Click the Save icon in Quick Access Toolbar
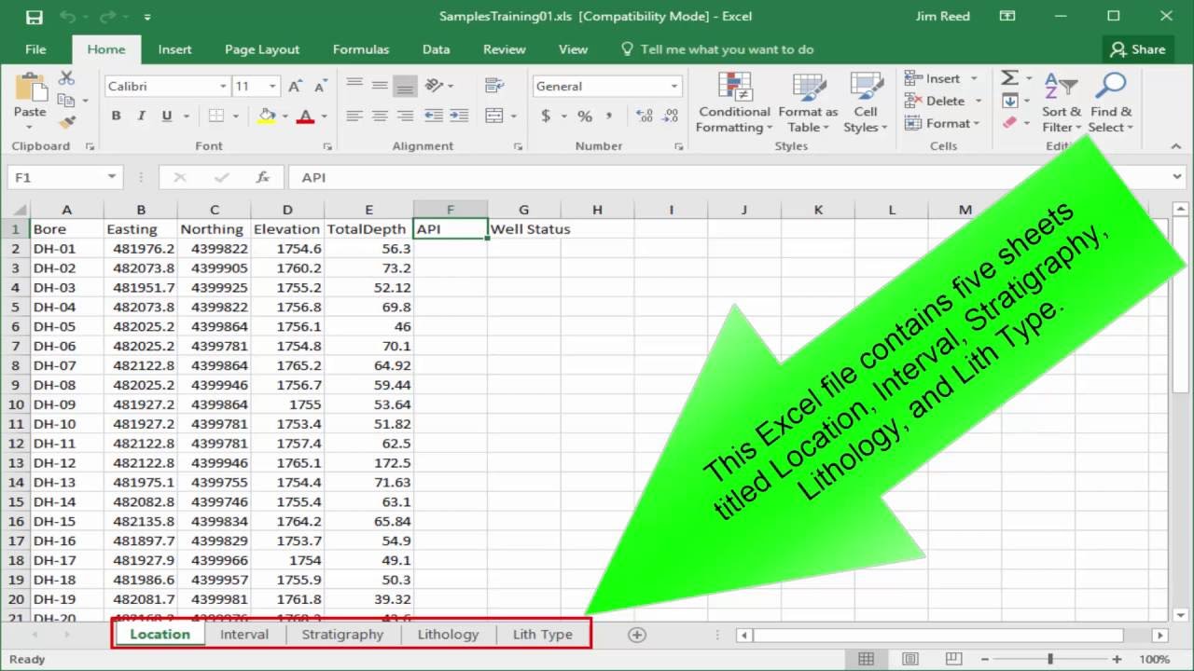 [34, 17]
